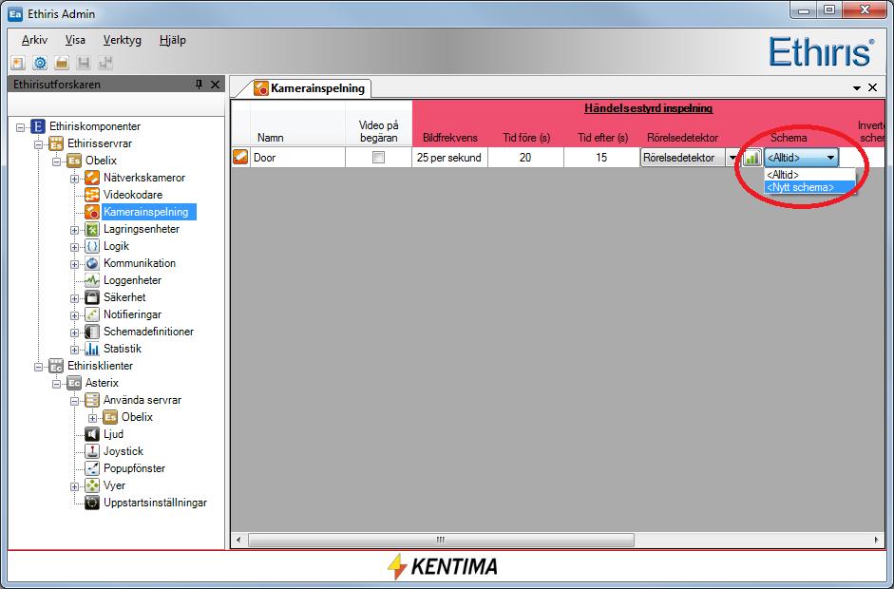Click the Statistik bar chart icon
894x589 pixels.
click(92, 349)
